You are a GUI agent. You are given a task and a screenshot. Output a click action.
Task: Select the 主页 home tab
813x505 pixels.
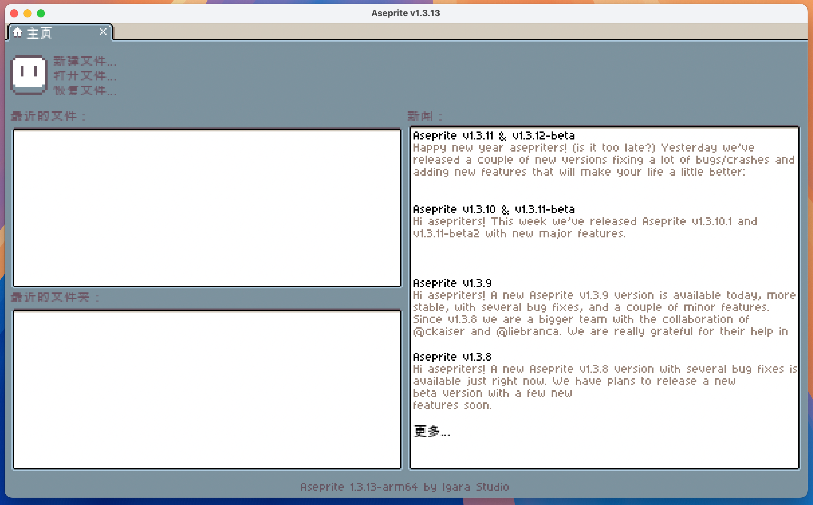click(x=60, y=33)
